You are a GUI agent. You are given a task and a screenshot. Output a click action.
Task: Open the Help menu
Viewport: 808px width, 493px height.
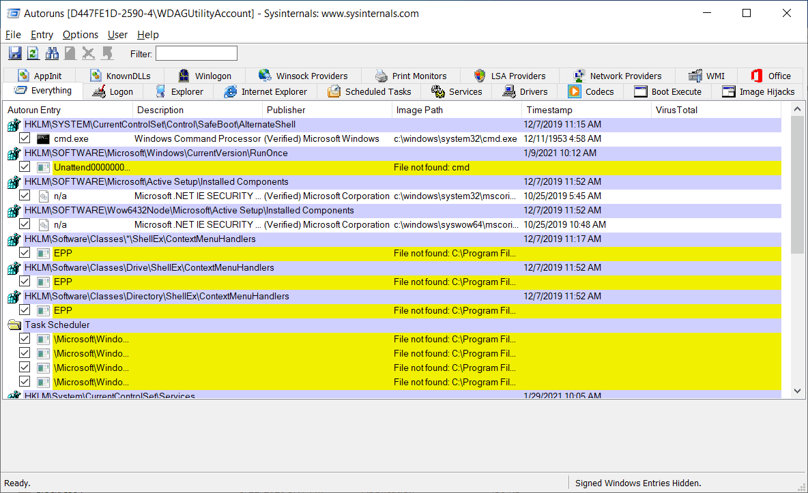coord(148,35)
